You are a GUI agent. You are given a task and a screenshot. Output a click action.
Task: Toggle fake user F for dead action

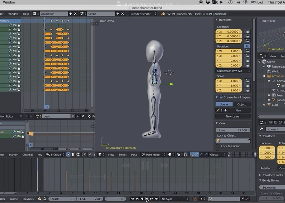73,117
